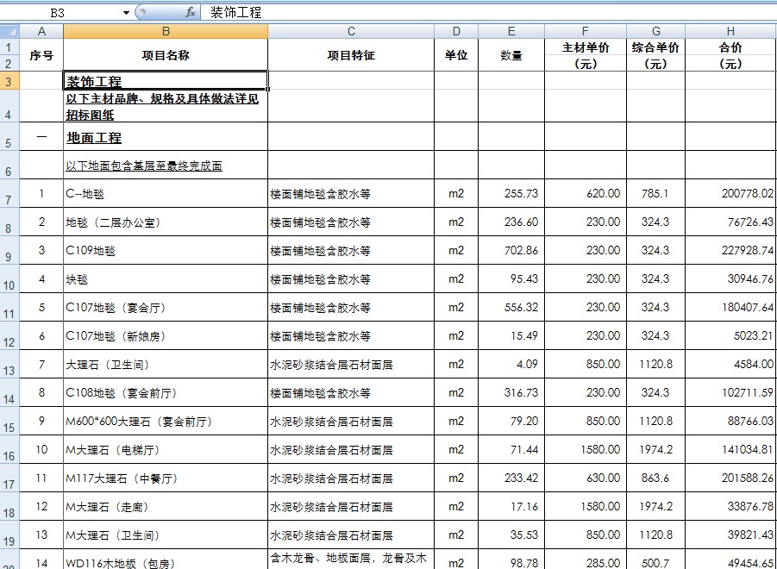
Task: Select row 5 header
Action: tap(9, 137)
